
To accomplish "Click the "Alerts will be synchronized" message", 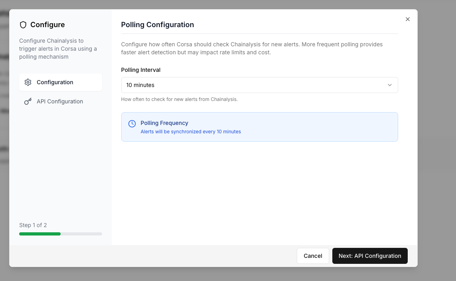I will (191, 132).
